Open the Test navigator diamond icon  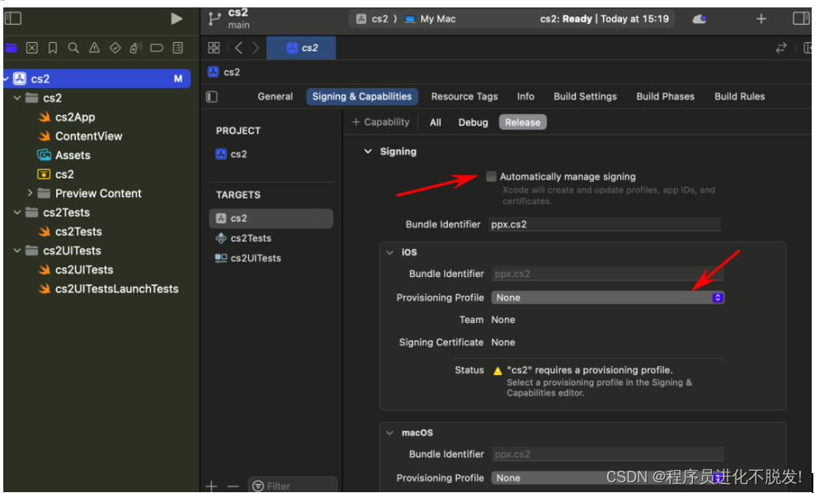(x=115, y=49)
